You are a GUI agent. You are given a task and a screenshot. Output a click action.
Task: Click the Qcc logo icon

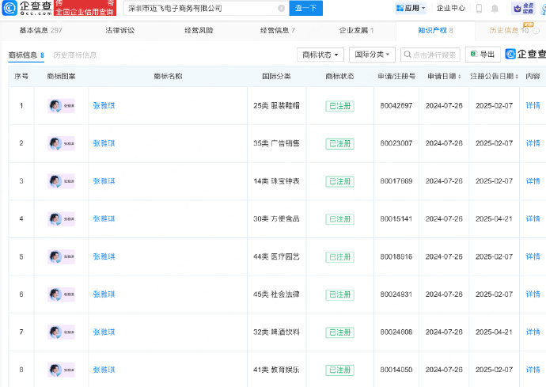[9, 8]
